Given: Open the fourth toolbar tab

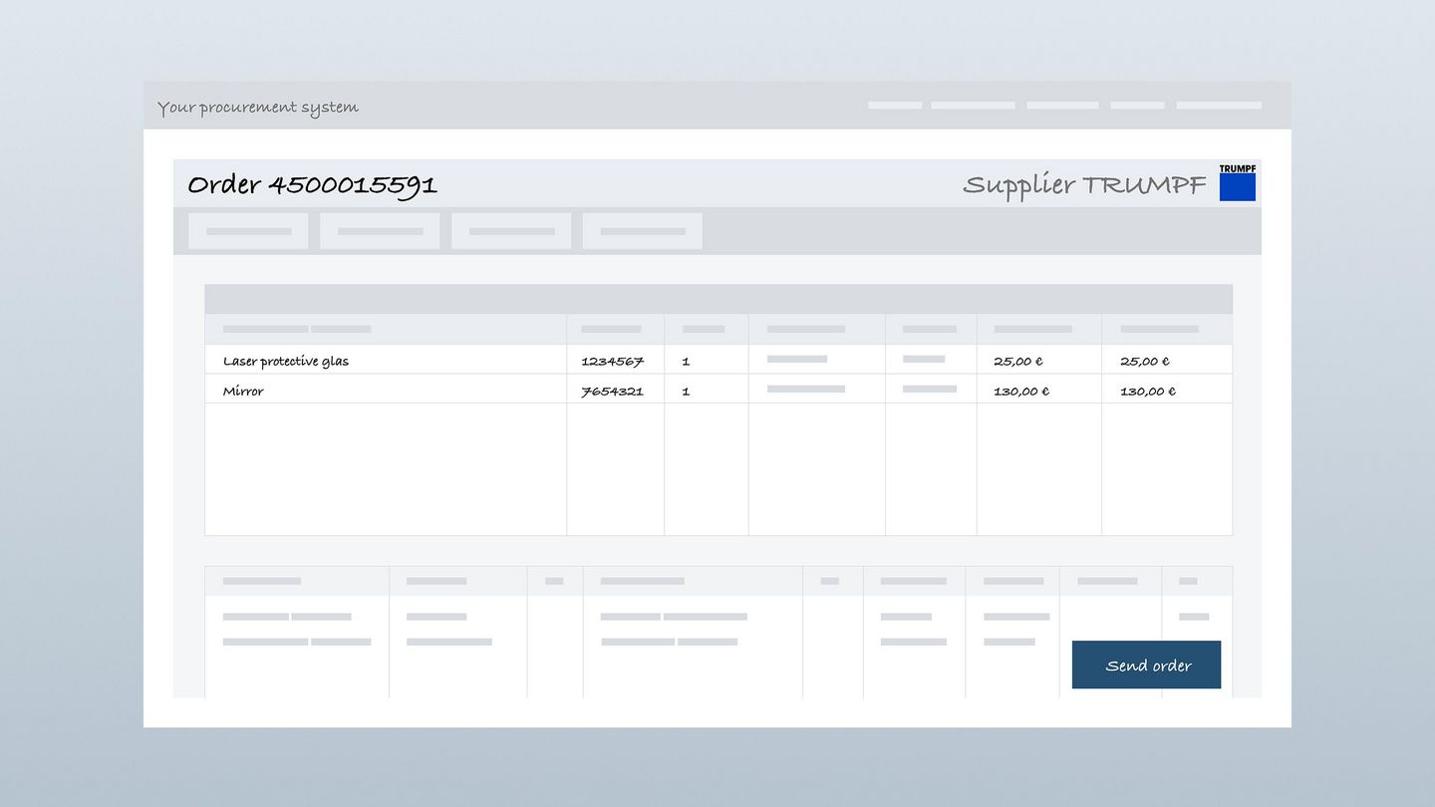Looking at the screenshot, I should pyautogui.click(x=642, y=230).
